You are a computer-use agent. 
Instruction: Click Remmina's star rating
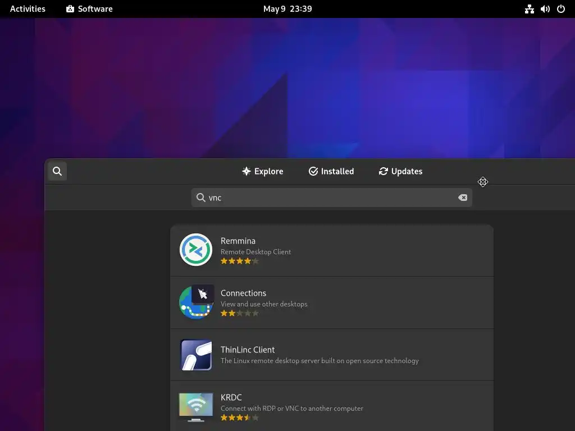[240, 261]
